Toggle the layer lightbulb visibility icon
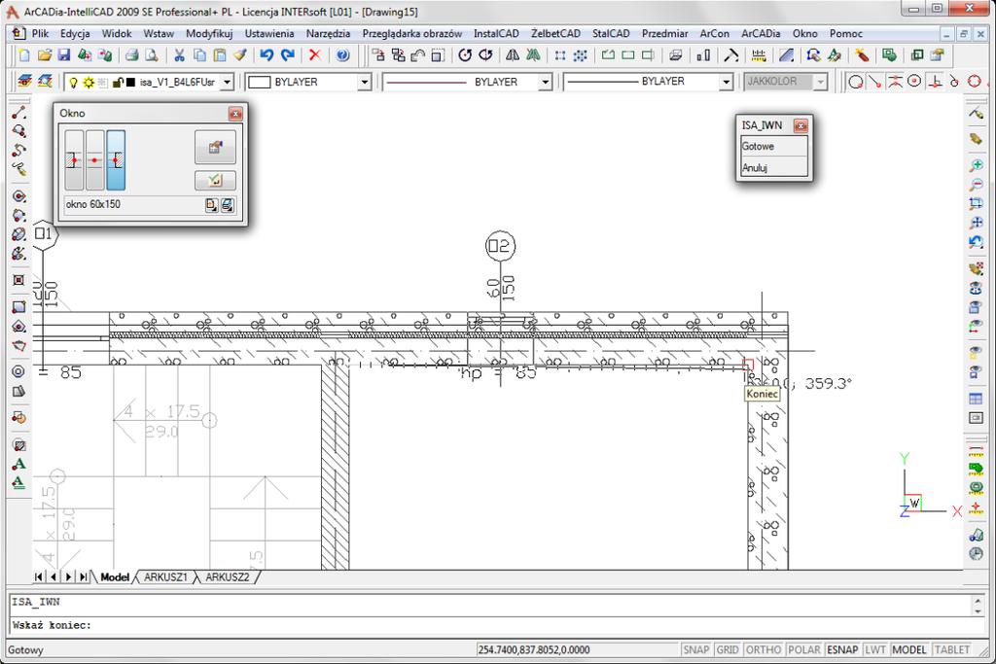Screen dimensions: 996x664 [74, 83]
